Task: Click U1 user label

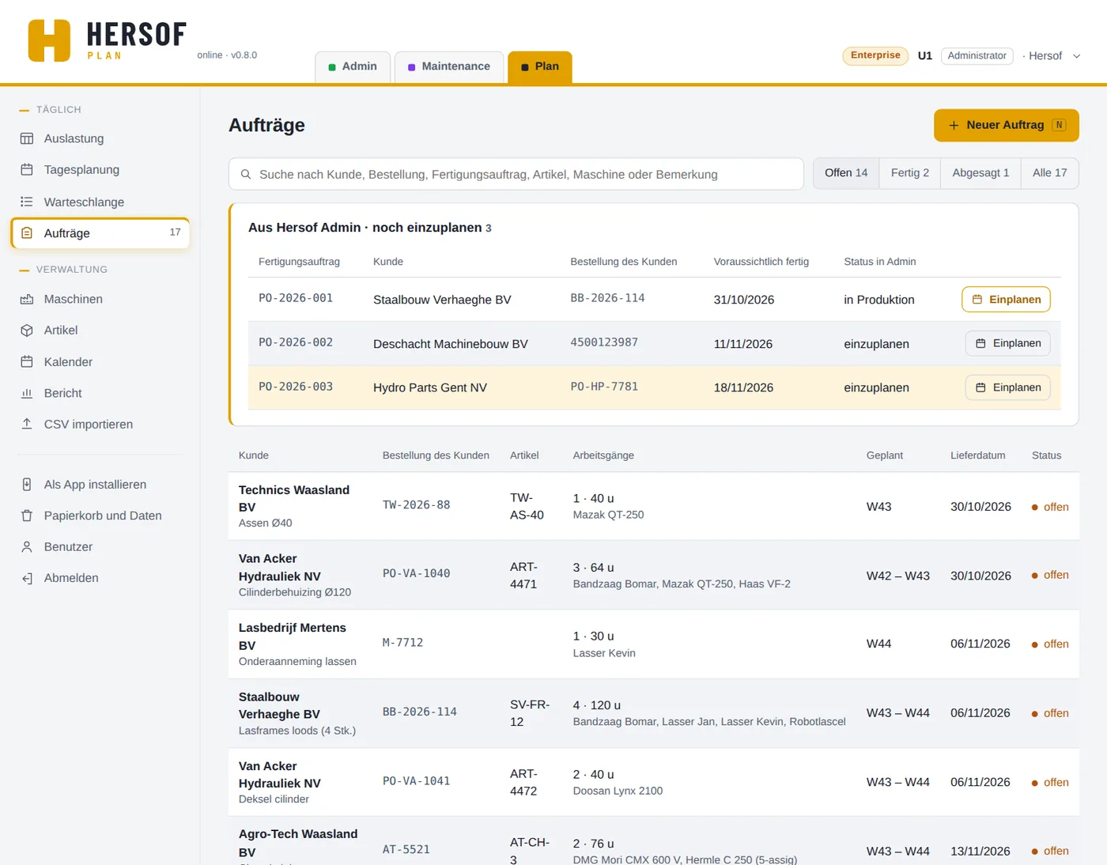Action: (925, 56)
